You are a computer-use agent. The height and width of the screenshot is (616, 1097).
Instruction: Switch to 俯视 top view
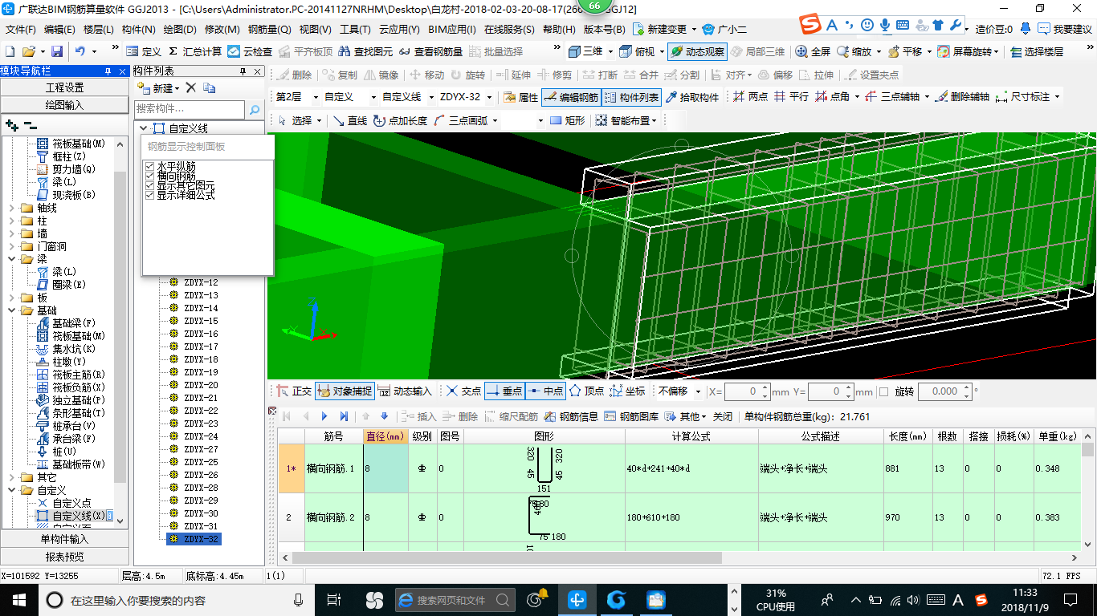(x=638, y=51)
